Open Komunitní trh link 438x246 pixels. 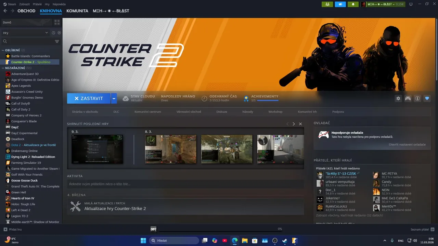[307, 112]
